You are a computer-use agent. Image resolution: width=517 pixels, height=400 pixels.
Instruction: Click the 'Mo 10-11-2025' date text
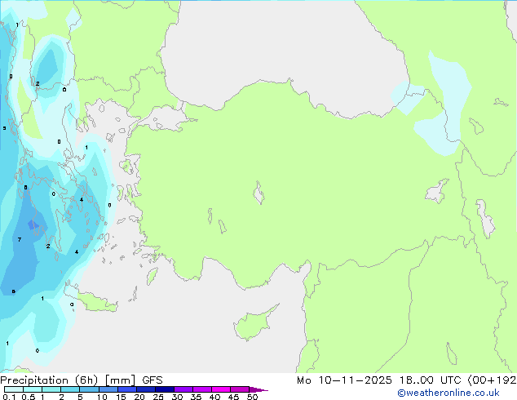pos(344,380)
